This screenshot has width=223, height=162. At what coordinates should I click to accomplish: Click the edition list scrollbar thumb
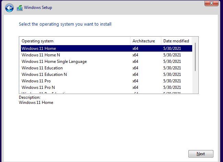(x=195, y=57)
